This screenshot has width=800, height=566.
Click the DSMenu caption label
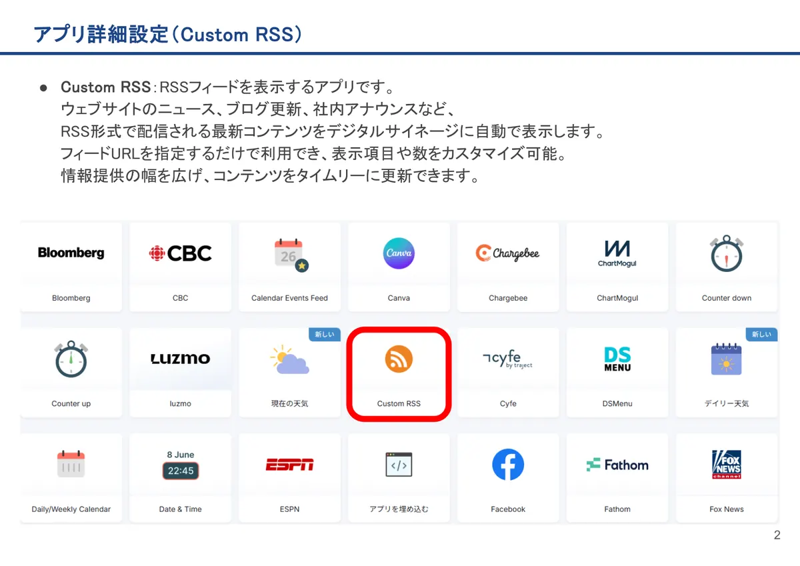point(617,403)
